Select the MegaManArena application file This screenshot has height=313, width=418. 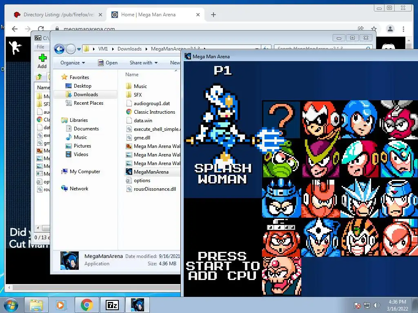click(x=151, y=172)
